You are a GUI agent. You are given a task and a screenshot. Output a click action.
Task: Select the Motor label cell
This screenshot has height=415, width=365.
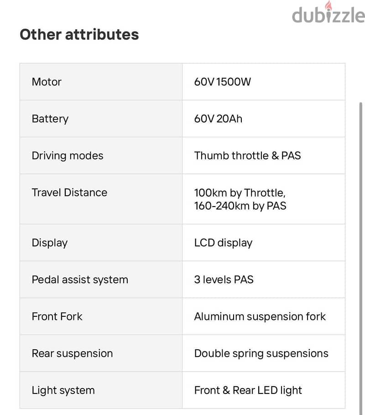point(101,82)
